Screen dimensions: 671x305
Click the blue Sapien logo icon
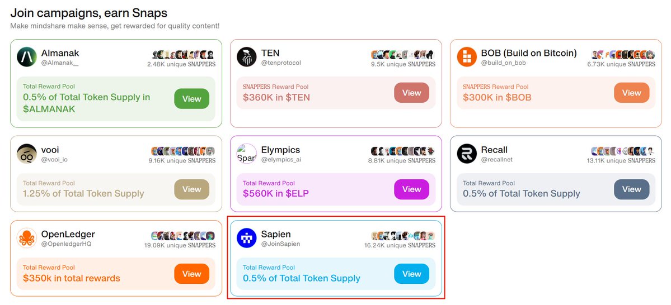(247, 238)
